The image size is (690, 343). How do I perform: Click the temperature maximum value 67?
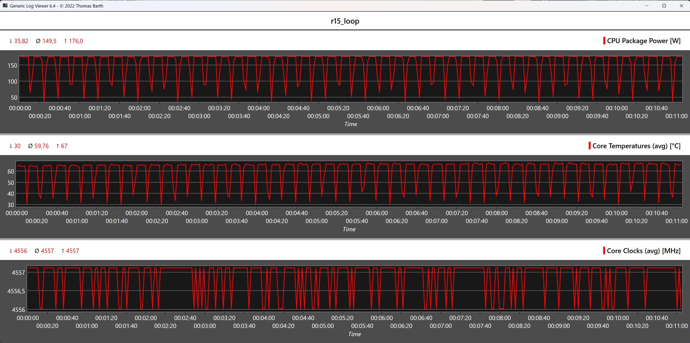(64, 146)
